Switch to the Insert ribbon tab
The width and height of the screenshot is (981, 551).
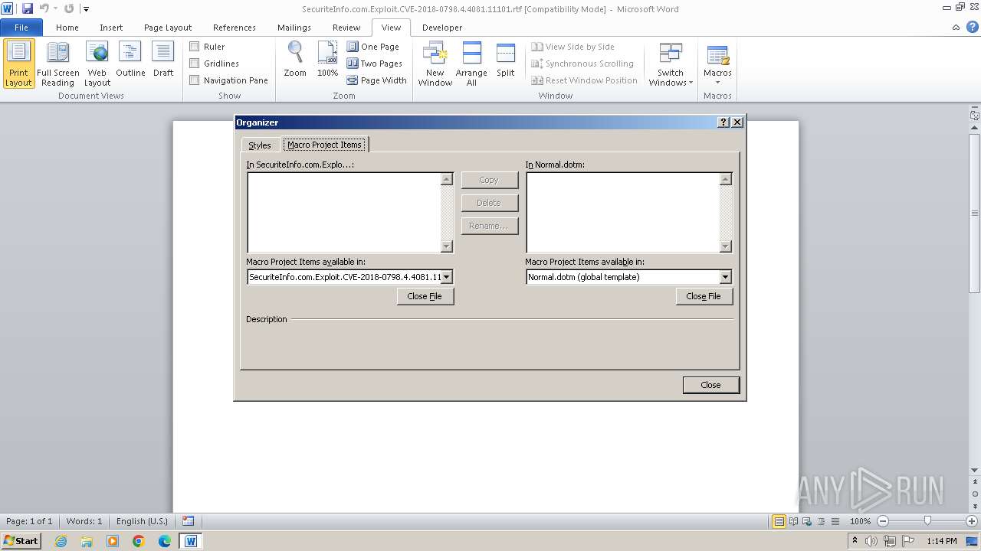pyautogui.click(x=111, y=28)
